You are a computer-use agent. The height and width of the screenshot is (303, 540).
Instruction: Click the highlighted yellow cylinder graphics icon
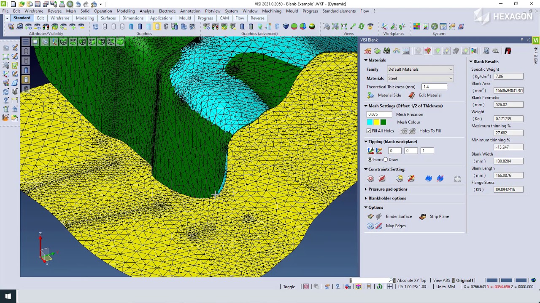pyautogui.click(x=157, y=27)
